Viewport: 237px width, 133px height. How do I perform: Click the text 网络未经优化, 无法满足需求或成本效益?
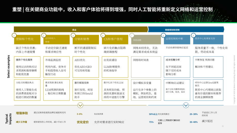coord(145,50)
